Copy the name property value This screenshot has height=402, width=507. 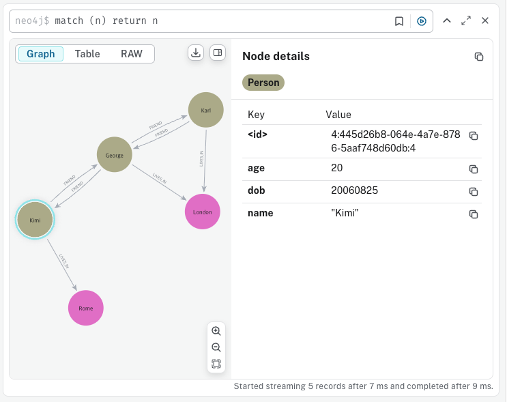click(x=474, y=214)
